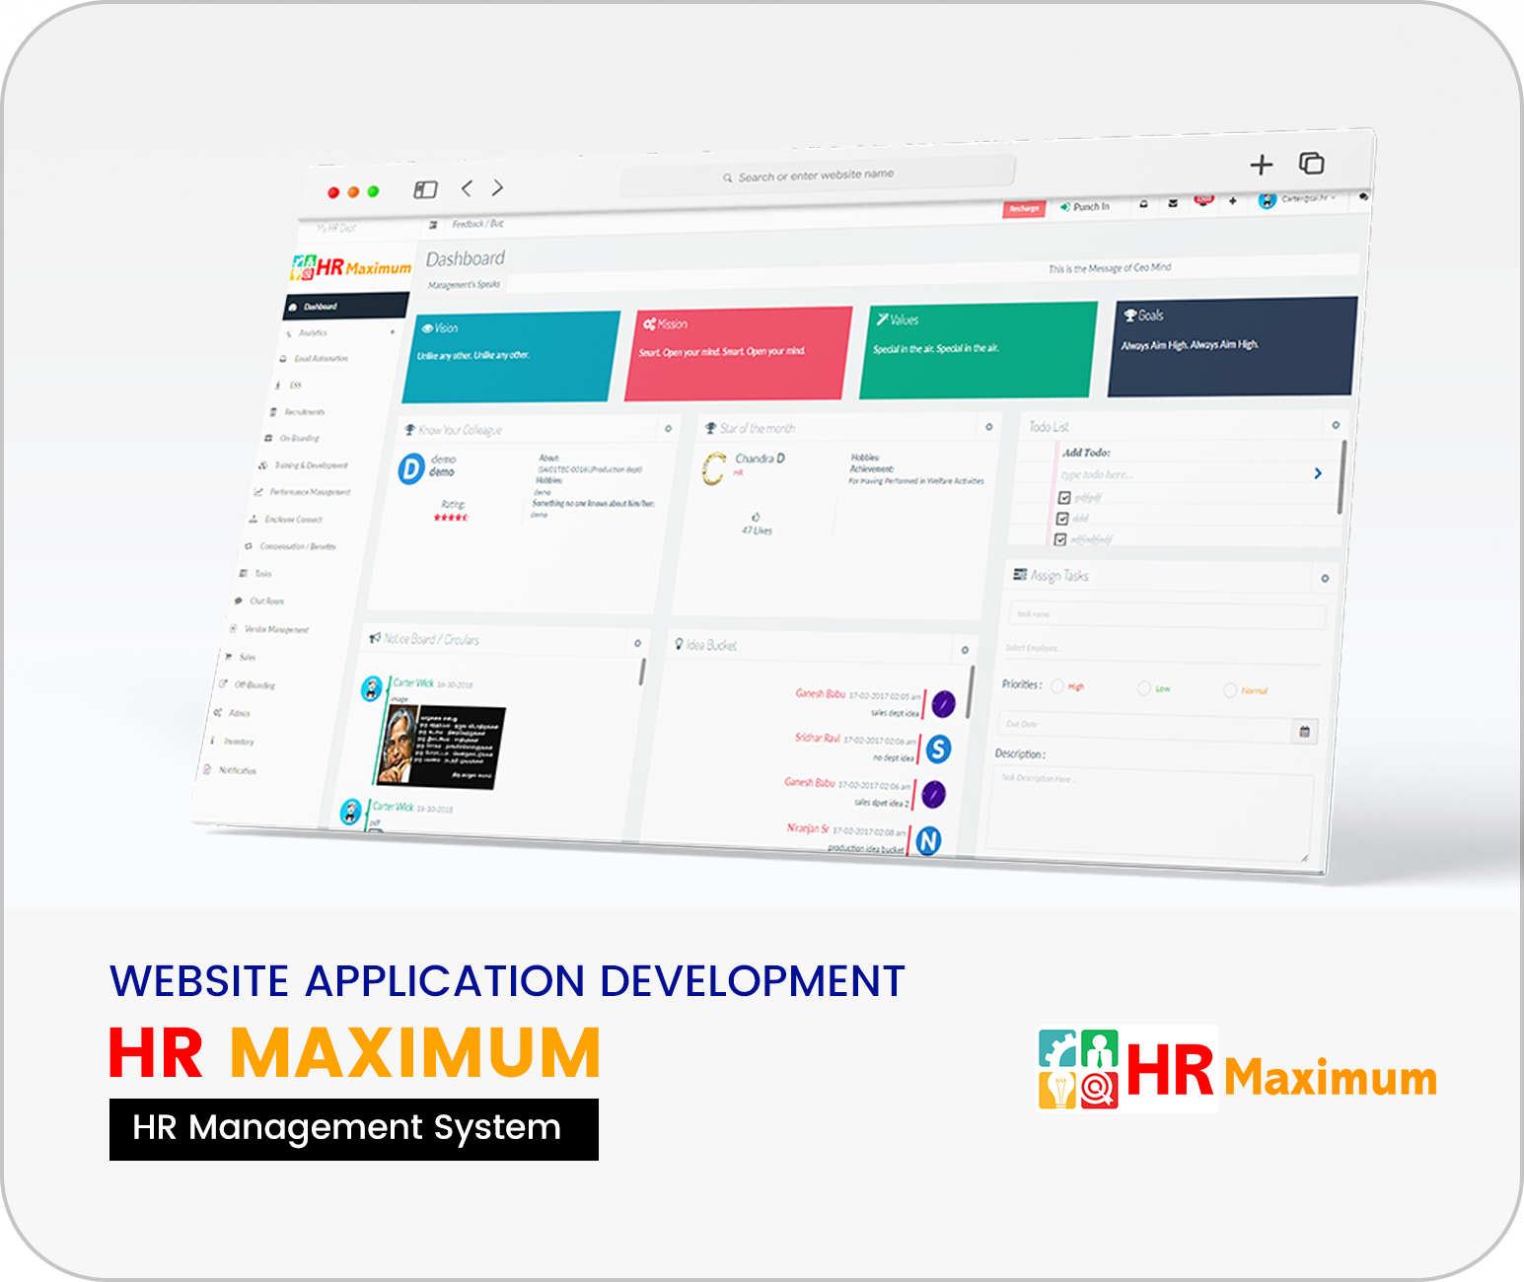Click the Notice Board panel scrollbar
This screenshot has width=1524, height=1282.
tap(642, 673)
